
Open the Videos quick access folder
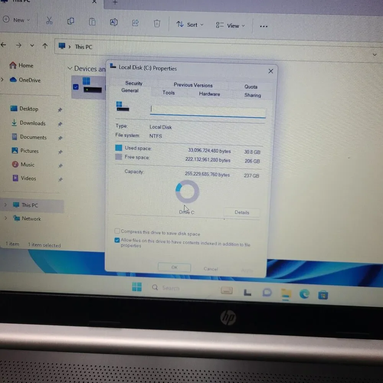pos(24,178)
